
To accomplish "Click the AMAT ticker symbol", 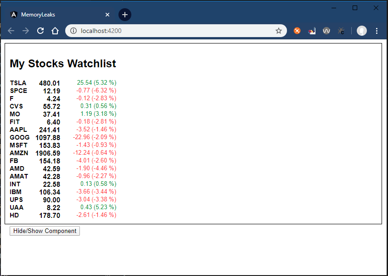I will (19, 176).
